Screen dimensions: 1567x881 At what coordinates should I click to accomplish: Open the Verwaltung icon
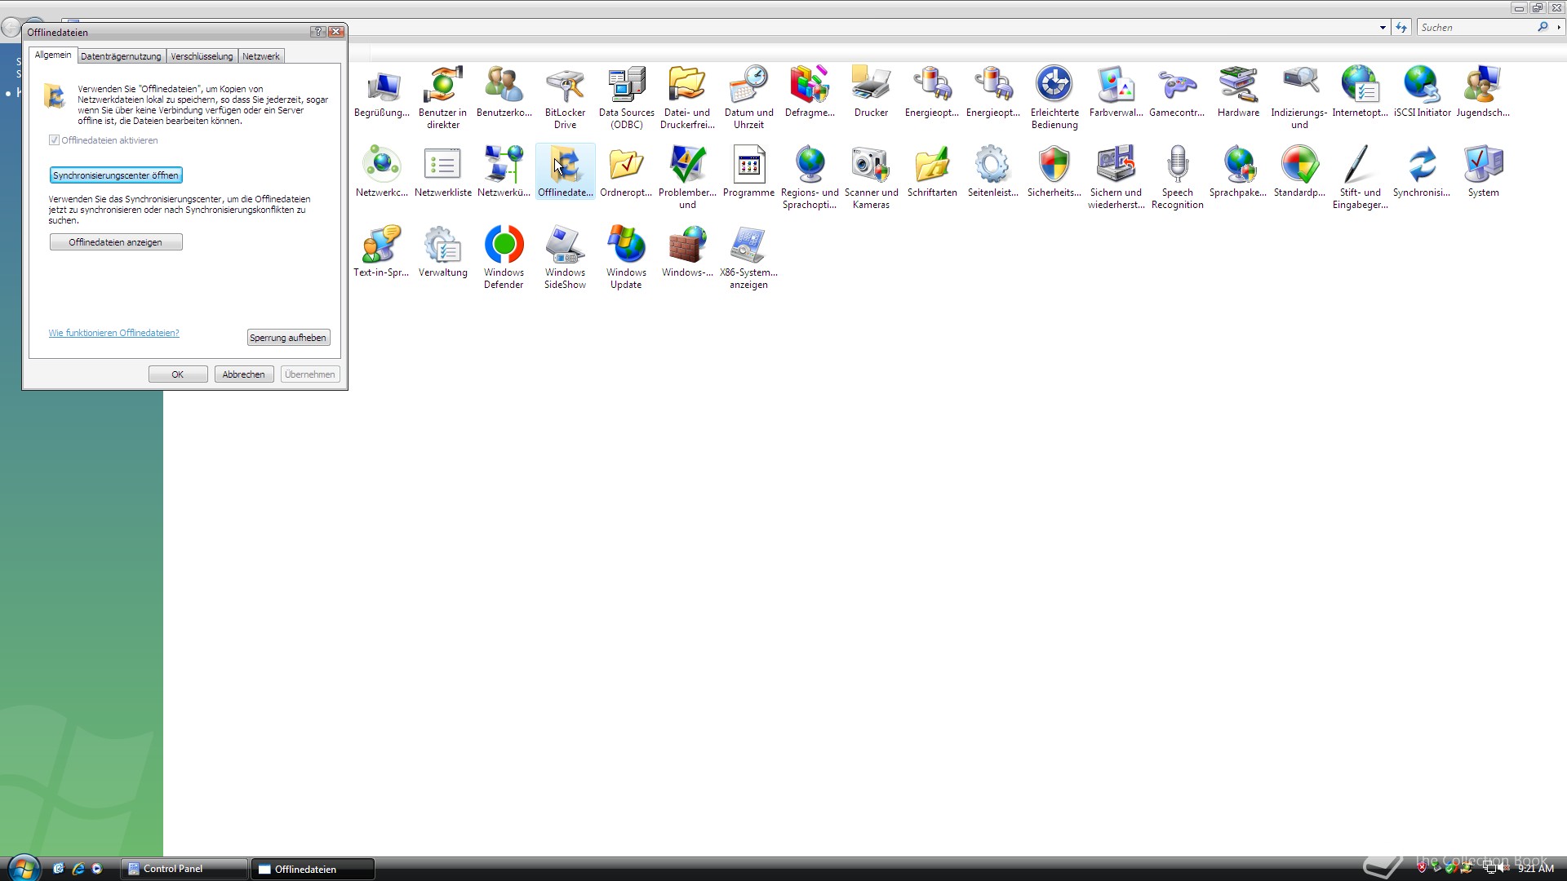click(443, 253)
